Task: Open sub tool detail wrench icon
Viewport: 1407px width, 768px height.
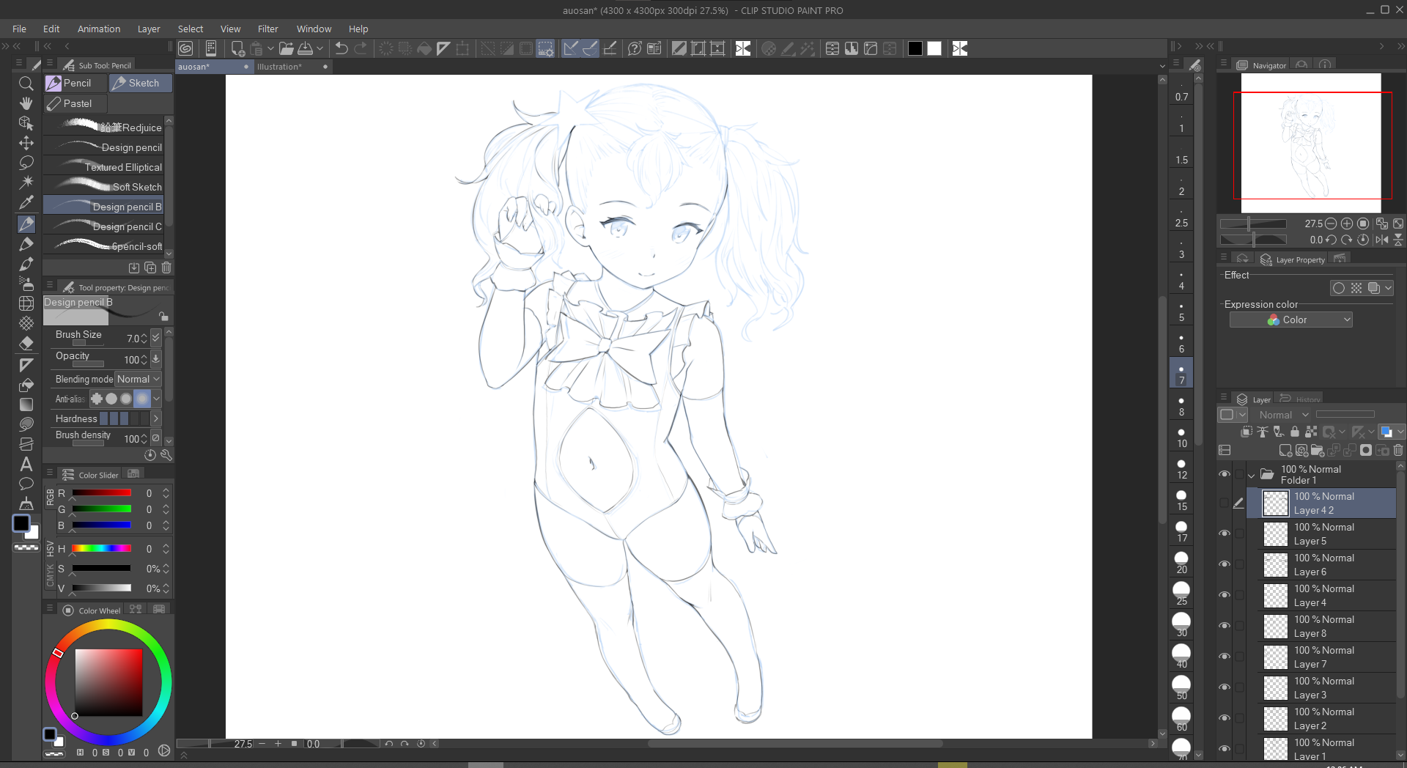Action: pyautogui.click(x=166, y=455)
